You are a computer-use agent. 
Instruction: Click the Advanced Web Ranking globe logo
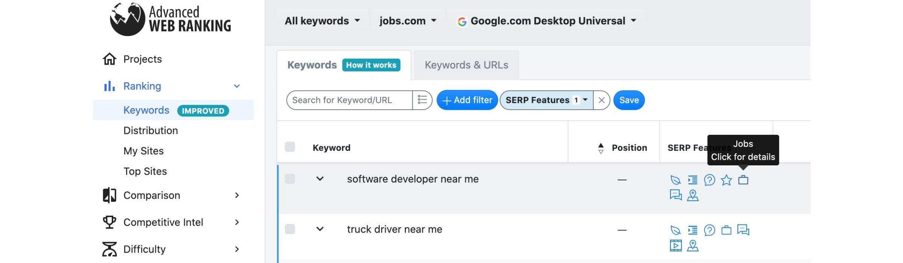(x=128, y=19)
